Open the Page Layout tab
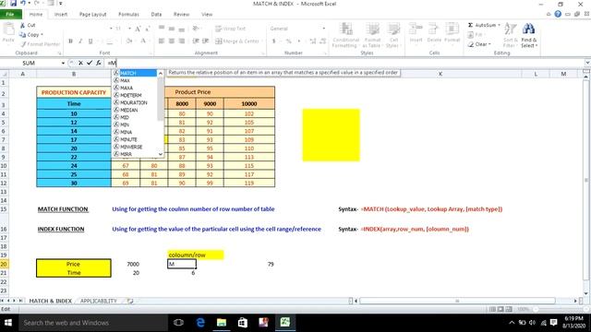The height and width of the screenshot is (332, 591). [92, 15]
